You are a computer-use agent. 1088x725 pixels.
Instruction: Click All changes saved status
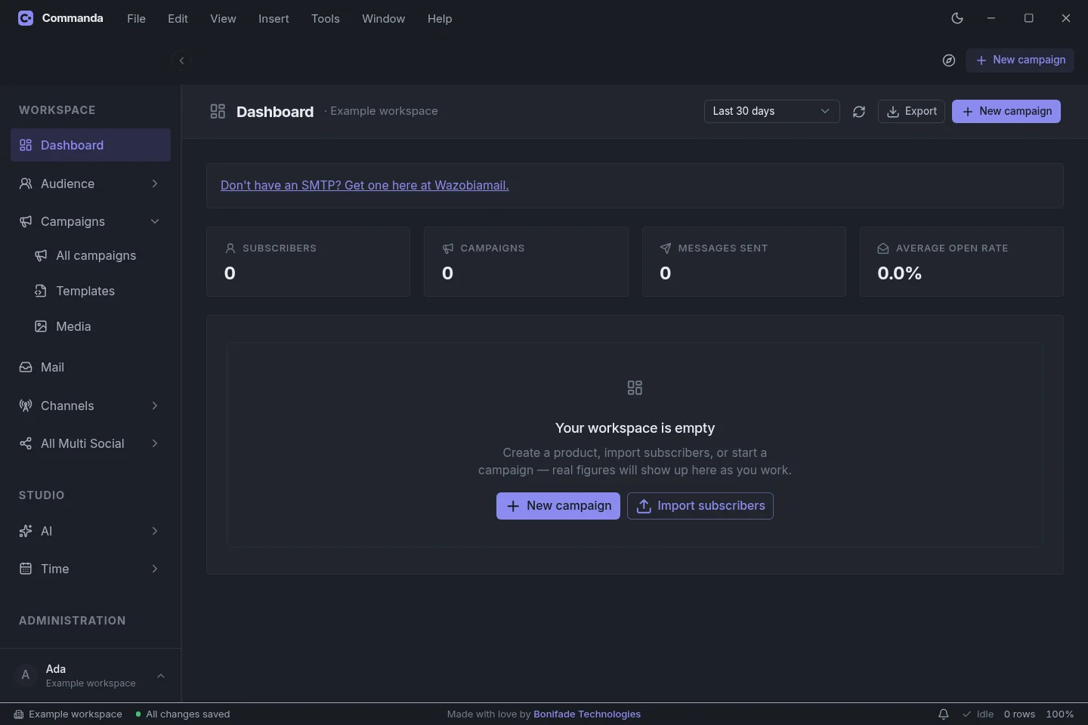pos(182,714)
